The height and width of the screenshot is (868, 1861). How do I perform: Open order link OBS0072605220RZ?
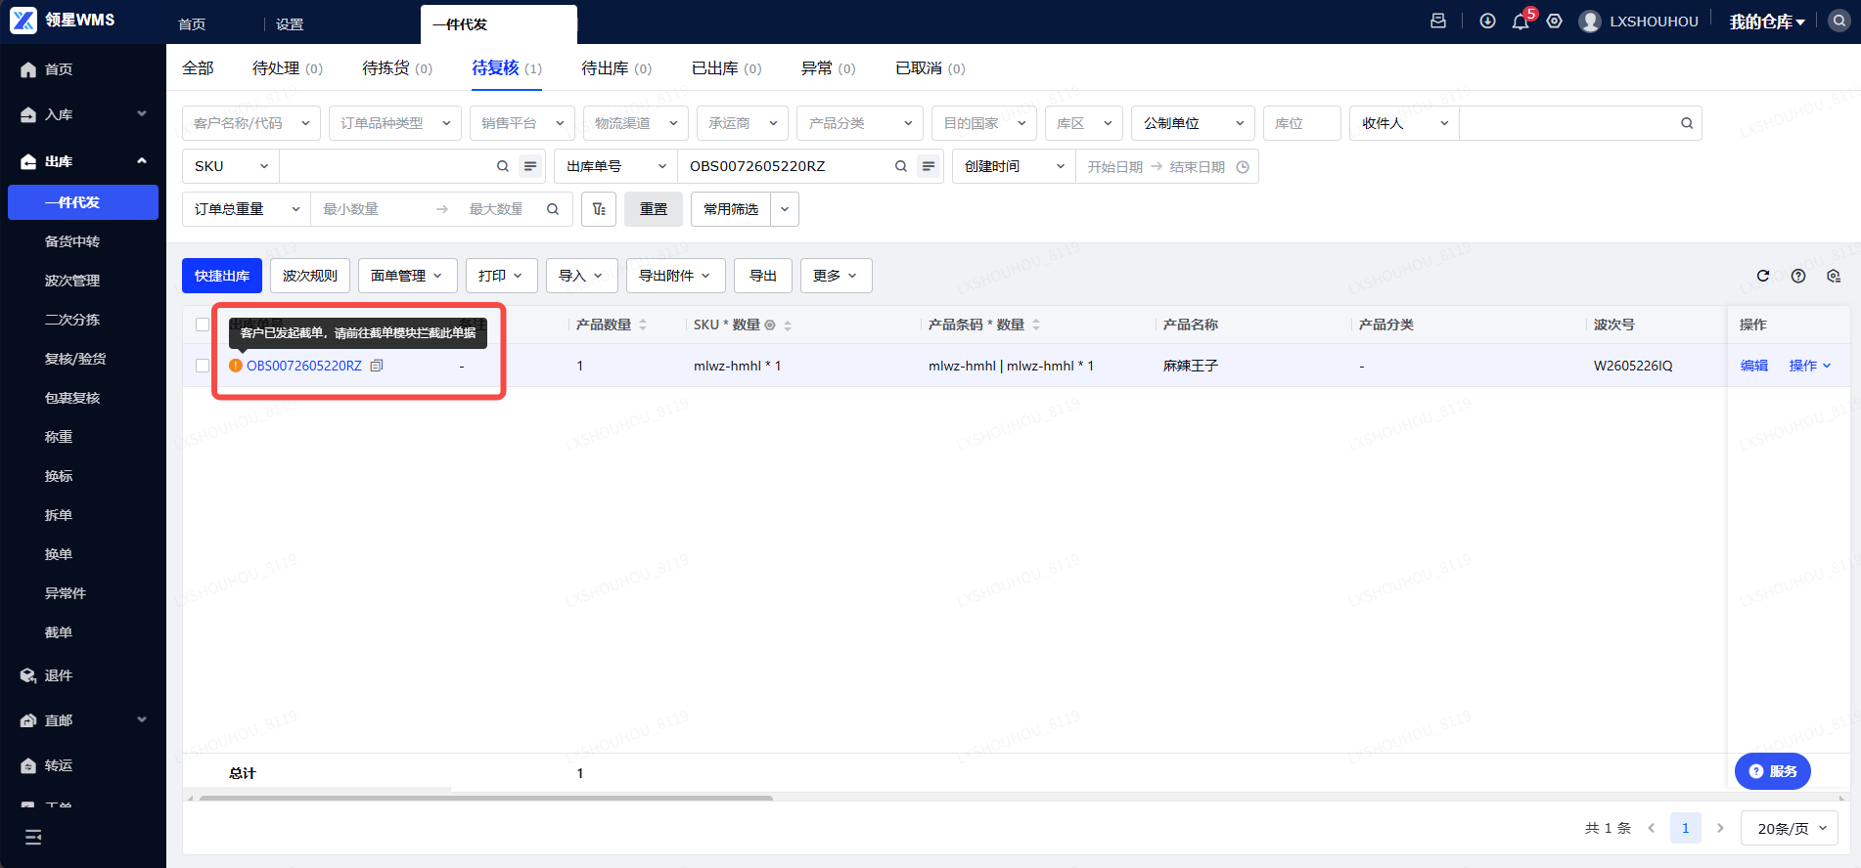[304, 366]
